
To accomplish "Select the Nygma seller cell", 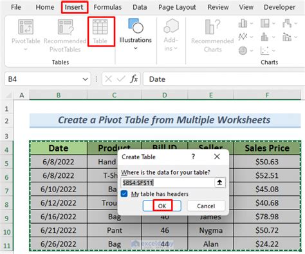I will [x=210, y=230].
